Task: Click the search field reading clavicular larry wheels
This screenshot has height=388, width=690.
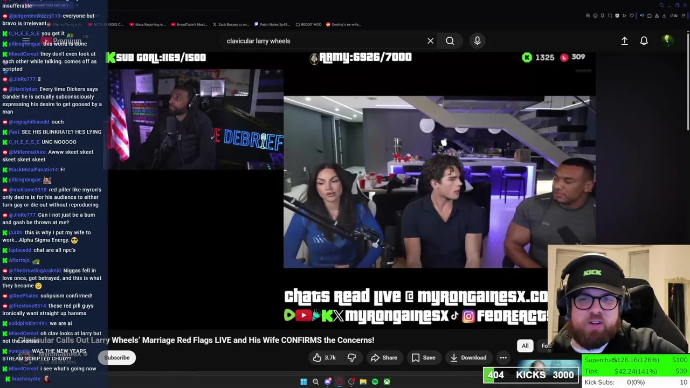Action: pos(323,41)
